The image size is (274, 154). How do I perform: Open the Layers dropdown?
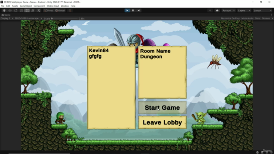pos(244,10)
